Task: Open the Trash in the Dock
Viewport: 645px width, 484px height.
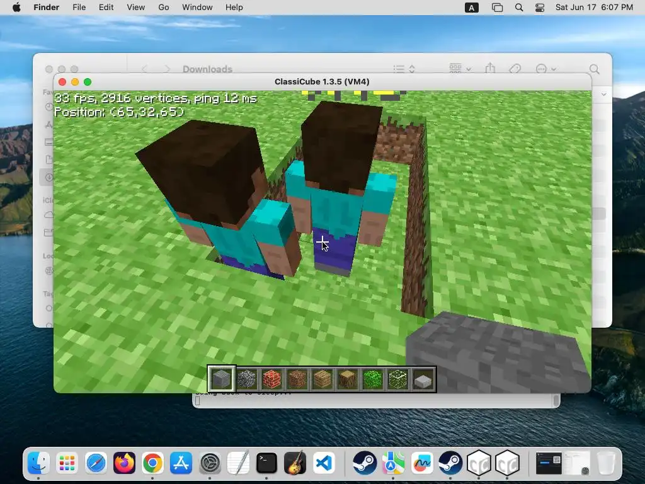Action: [605, 463]
